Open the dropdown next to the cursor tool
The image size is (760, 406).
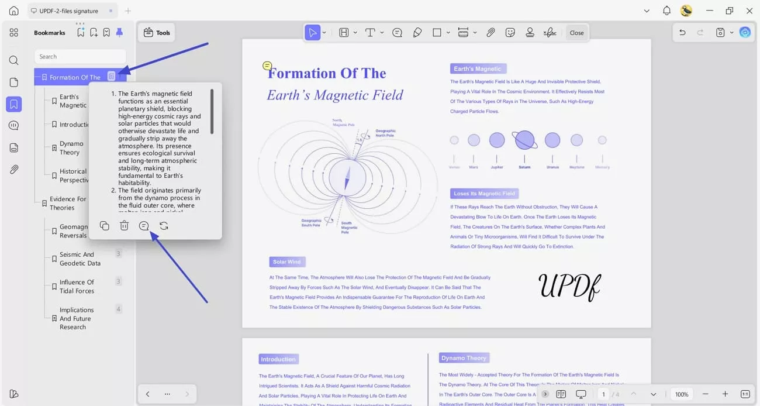point(324,33)
